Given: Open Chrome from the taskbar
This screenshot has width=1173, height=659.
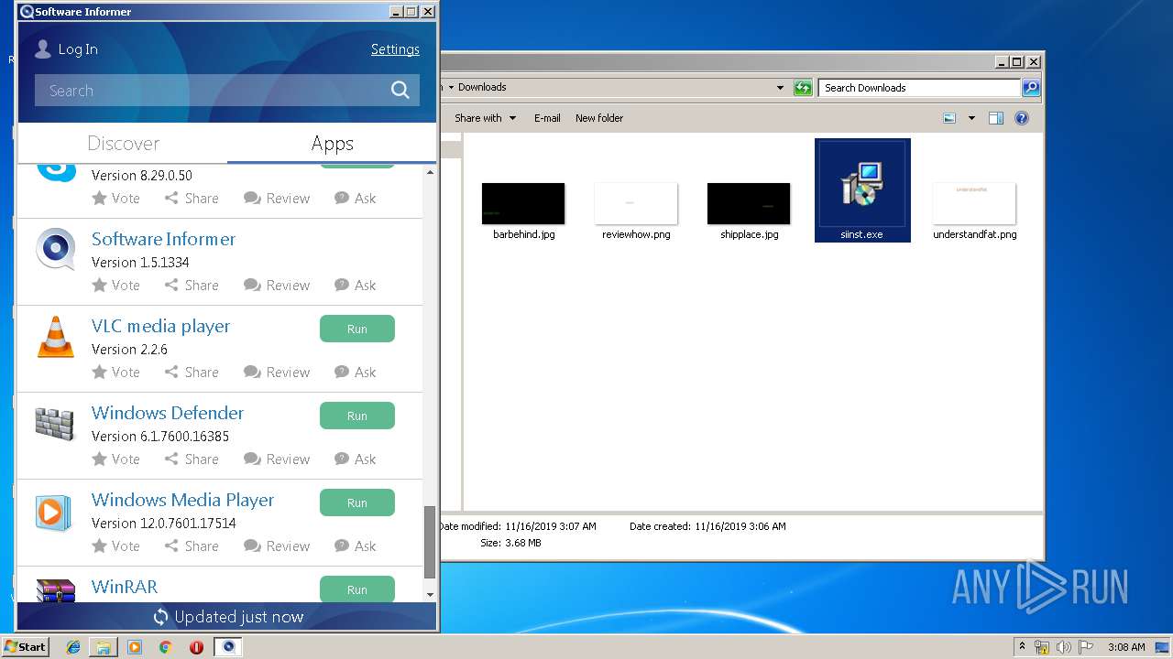Looking at the screenshot, I should click(165, 647).
